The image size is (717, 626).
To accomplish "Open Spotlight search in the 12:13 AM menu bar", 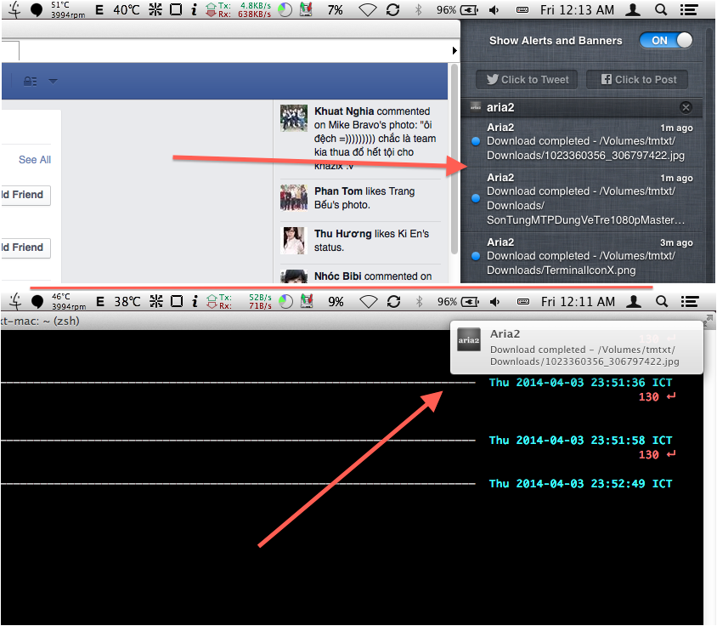I will [661, 9].
